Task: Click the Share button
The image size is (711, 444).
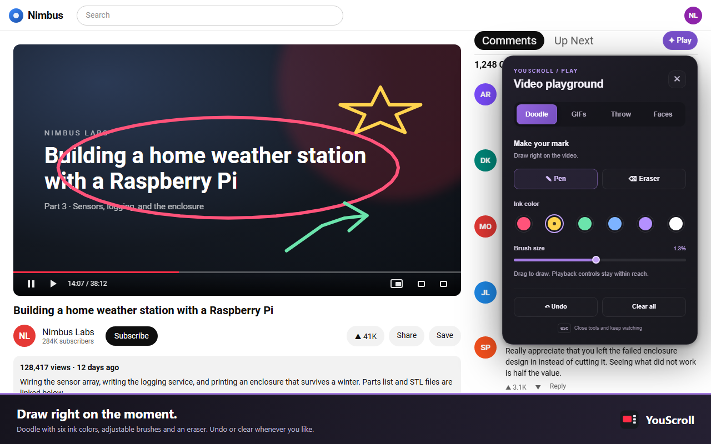Action: pyautogui.click(x=407, y=336)
